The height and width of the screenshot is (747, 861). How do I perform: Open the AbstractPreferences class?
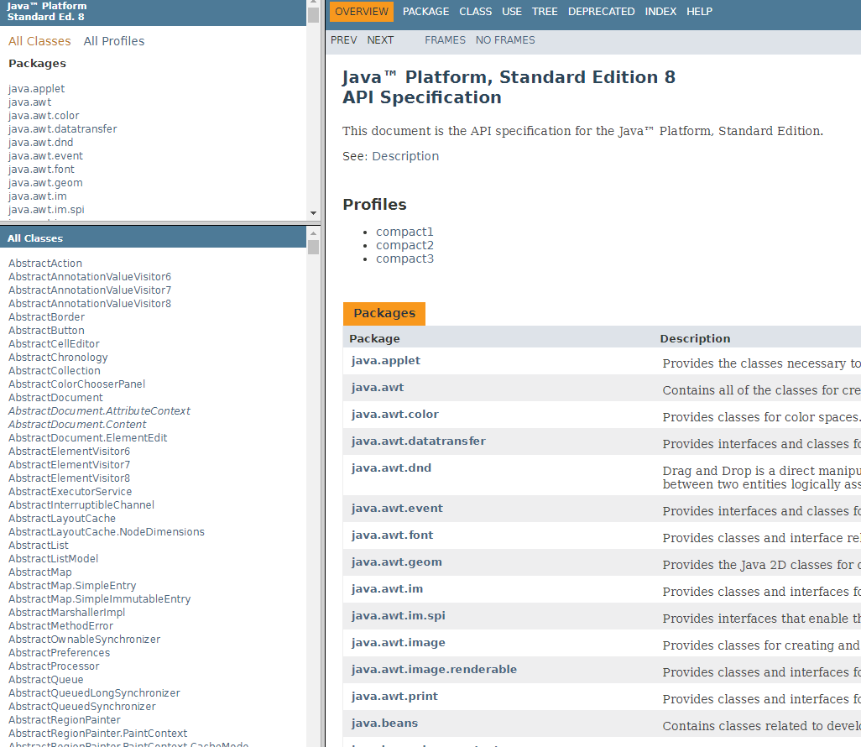point(59,653)
